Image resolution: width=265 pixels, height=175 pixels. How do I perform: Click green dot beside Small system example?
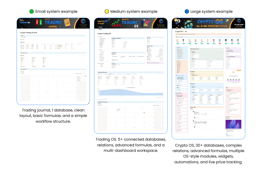coord(31,11)
